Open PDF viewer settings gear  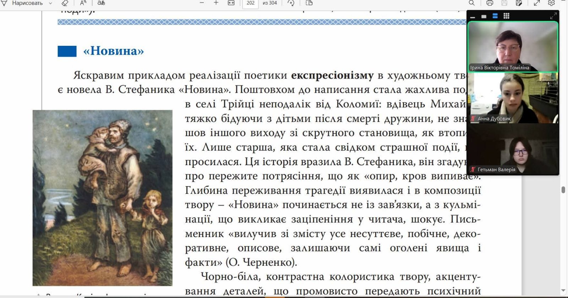(x=551, y=3)
